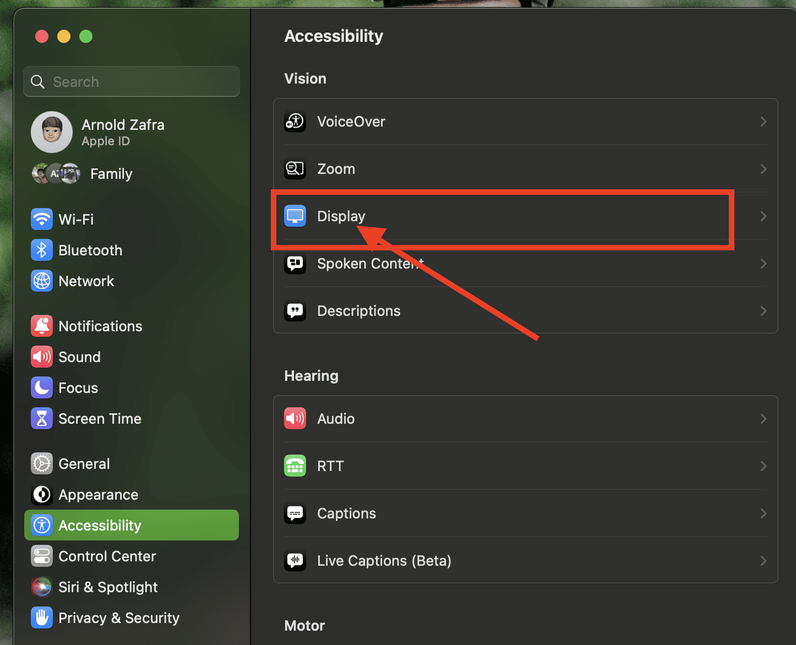
Task: Open the Display accessibility settings
Action: pyautogui.click(x=341, y=216)
